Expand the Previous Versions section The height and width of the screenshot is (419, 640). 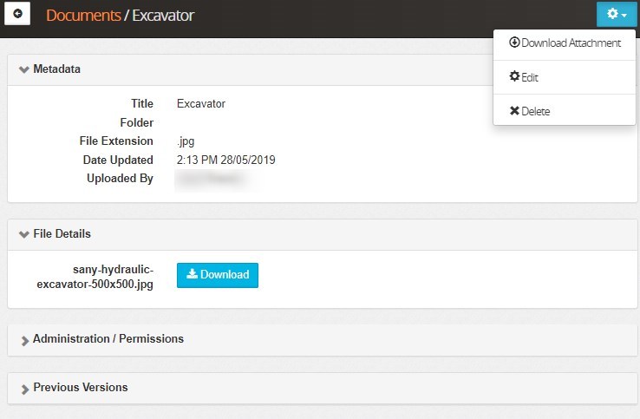80,388
